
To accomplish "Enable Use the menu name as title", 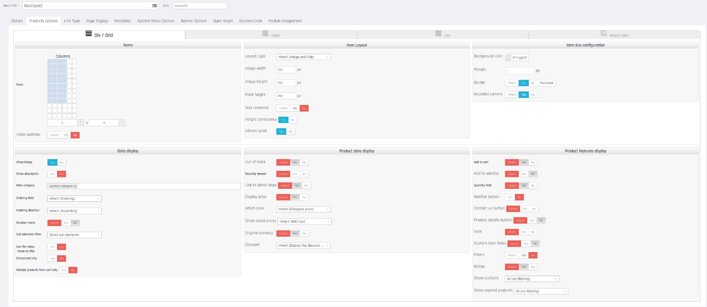I will pyautogui.click(x=52, y=247).
